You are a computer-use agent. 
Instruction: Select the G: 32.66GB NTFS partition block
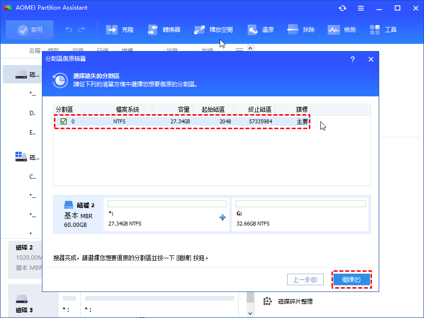(x=300, y=214)
